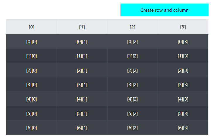Select column header [2]

132,27
